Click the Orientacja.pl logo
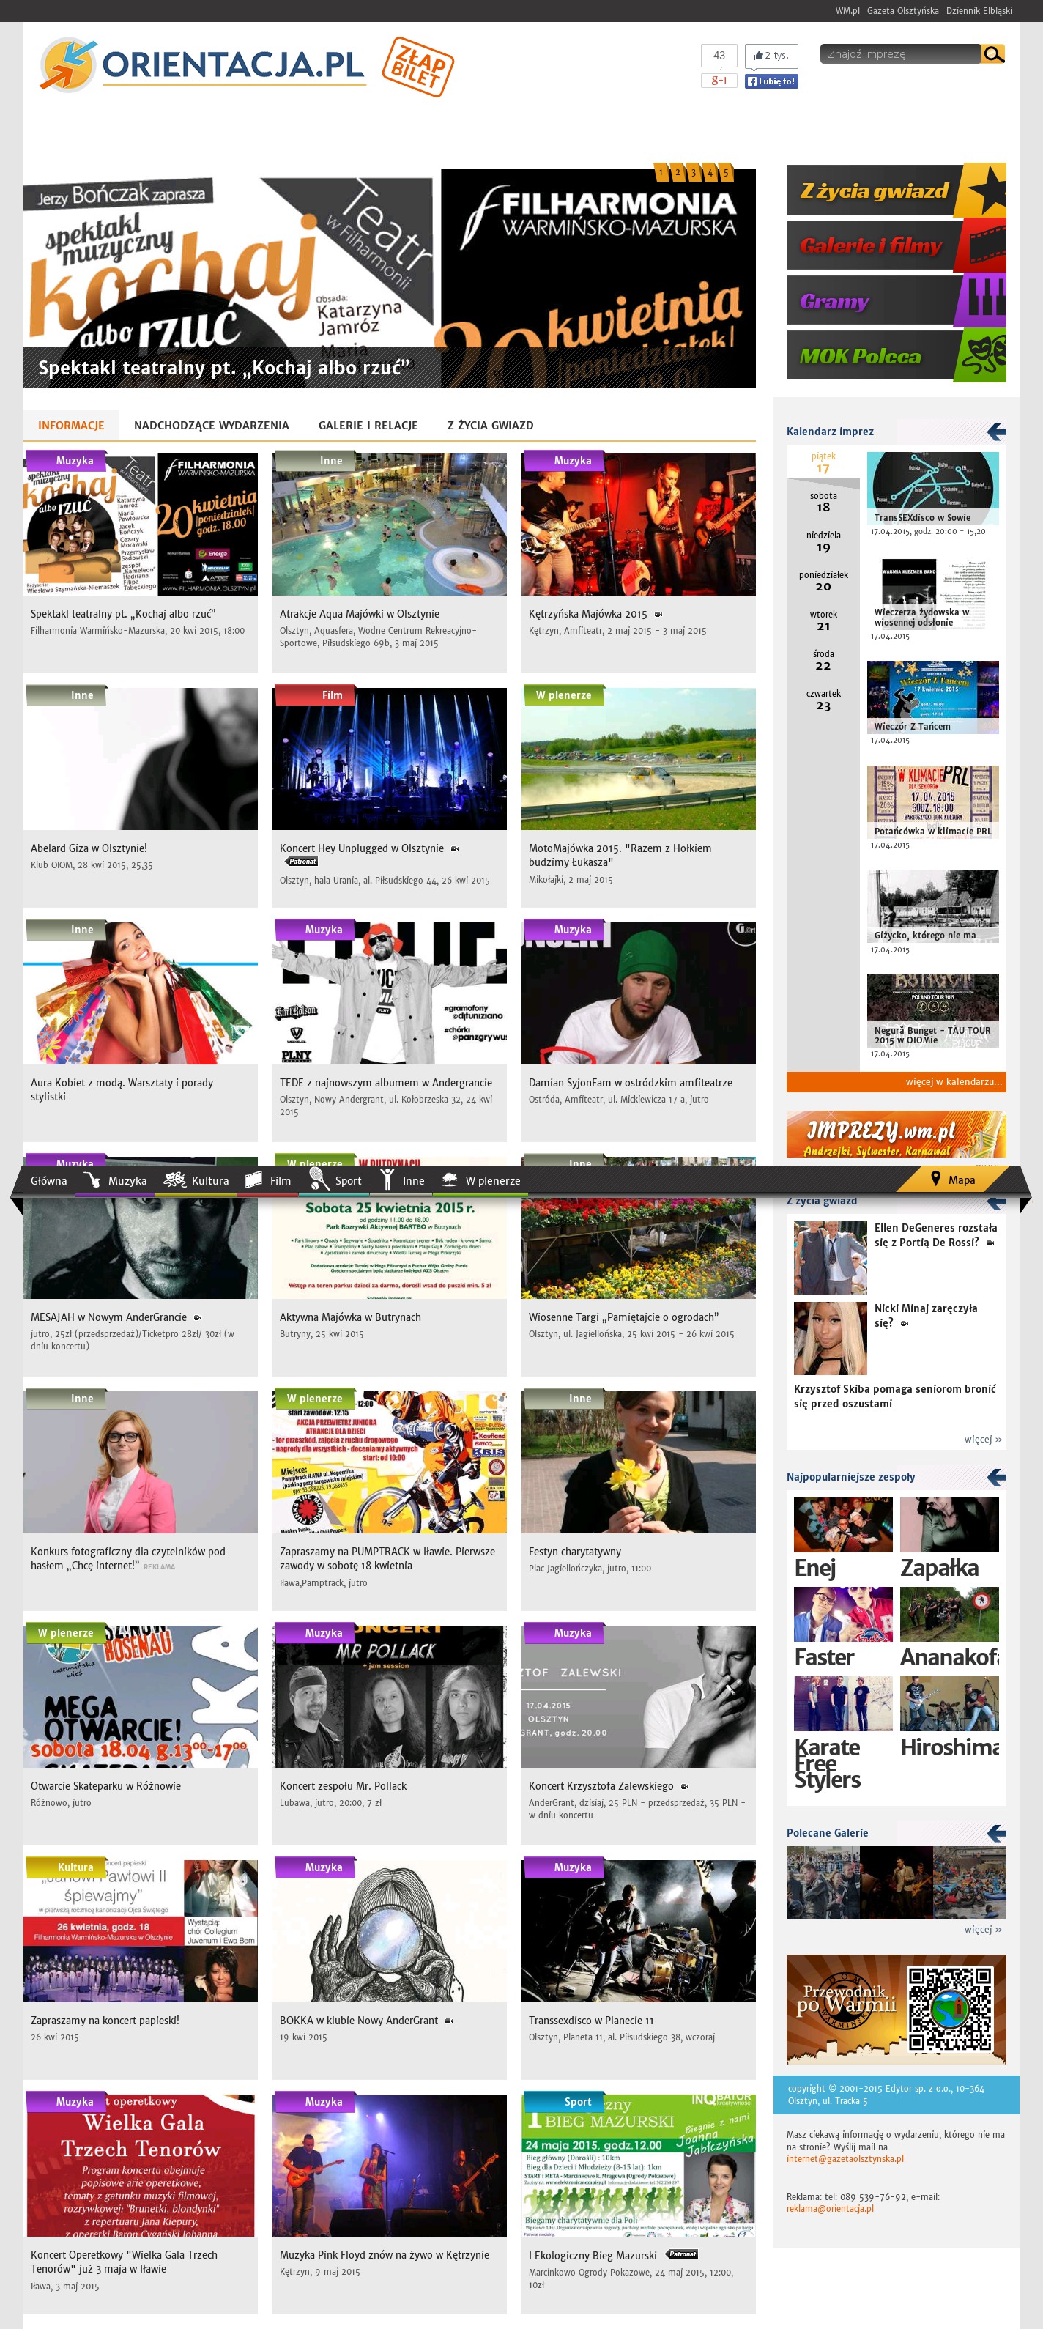Viewport: 1043px width, 2329px height. [x=202, y=65]
